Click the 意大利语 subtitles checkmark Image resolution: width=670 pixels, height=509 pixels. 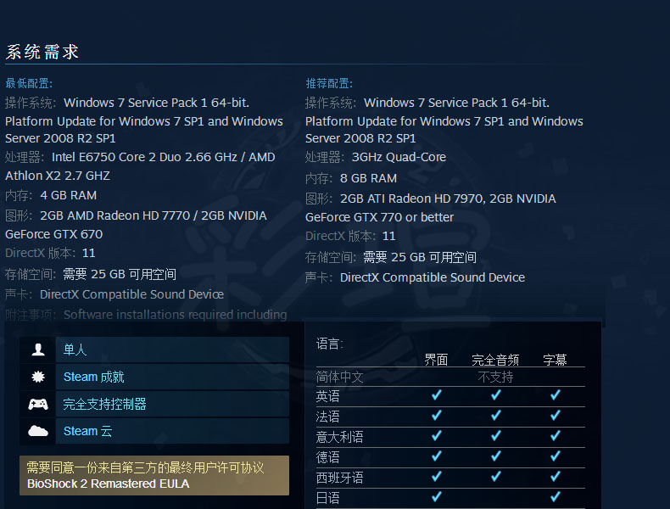pos(555,435)
